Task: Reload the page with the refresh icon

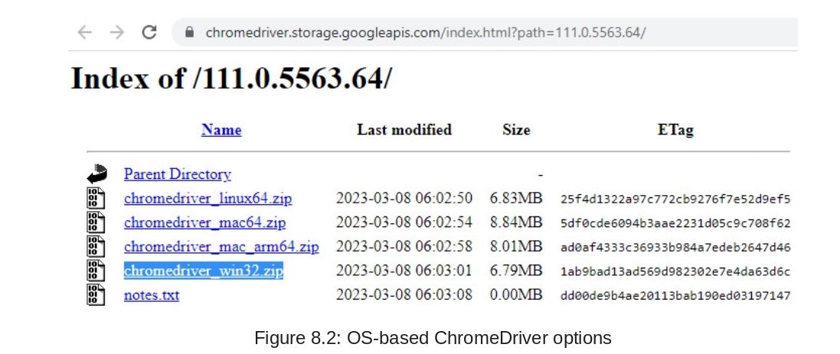Action: click(149, 32)
